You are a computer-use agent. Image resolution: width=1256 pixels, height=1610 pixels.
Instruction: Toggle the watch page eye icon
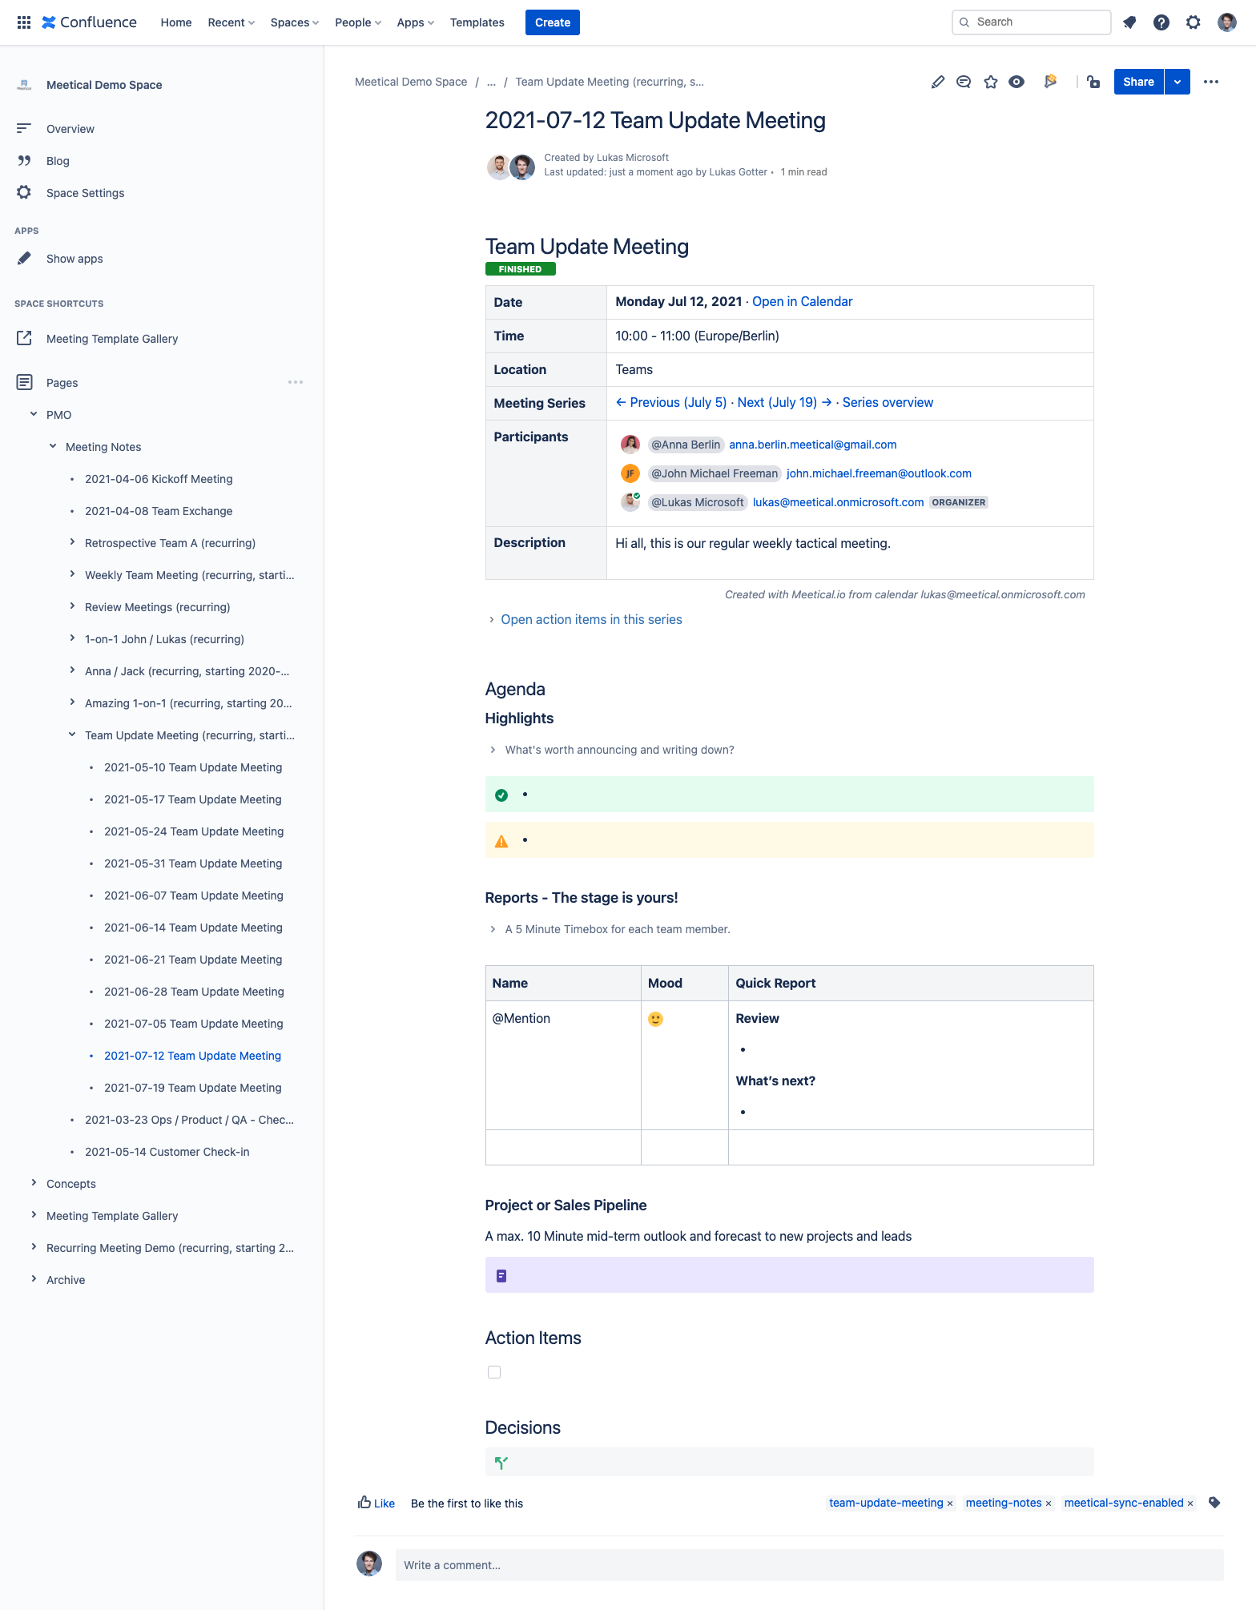pos(1016,82)
